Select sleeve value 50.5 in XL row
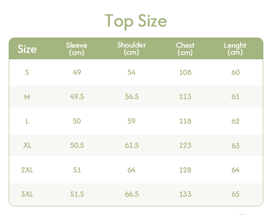The image size is (272, 215). (x=77, y=145)
